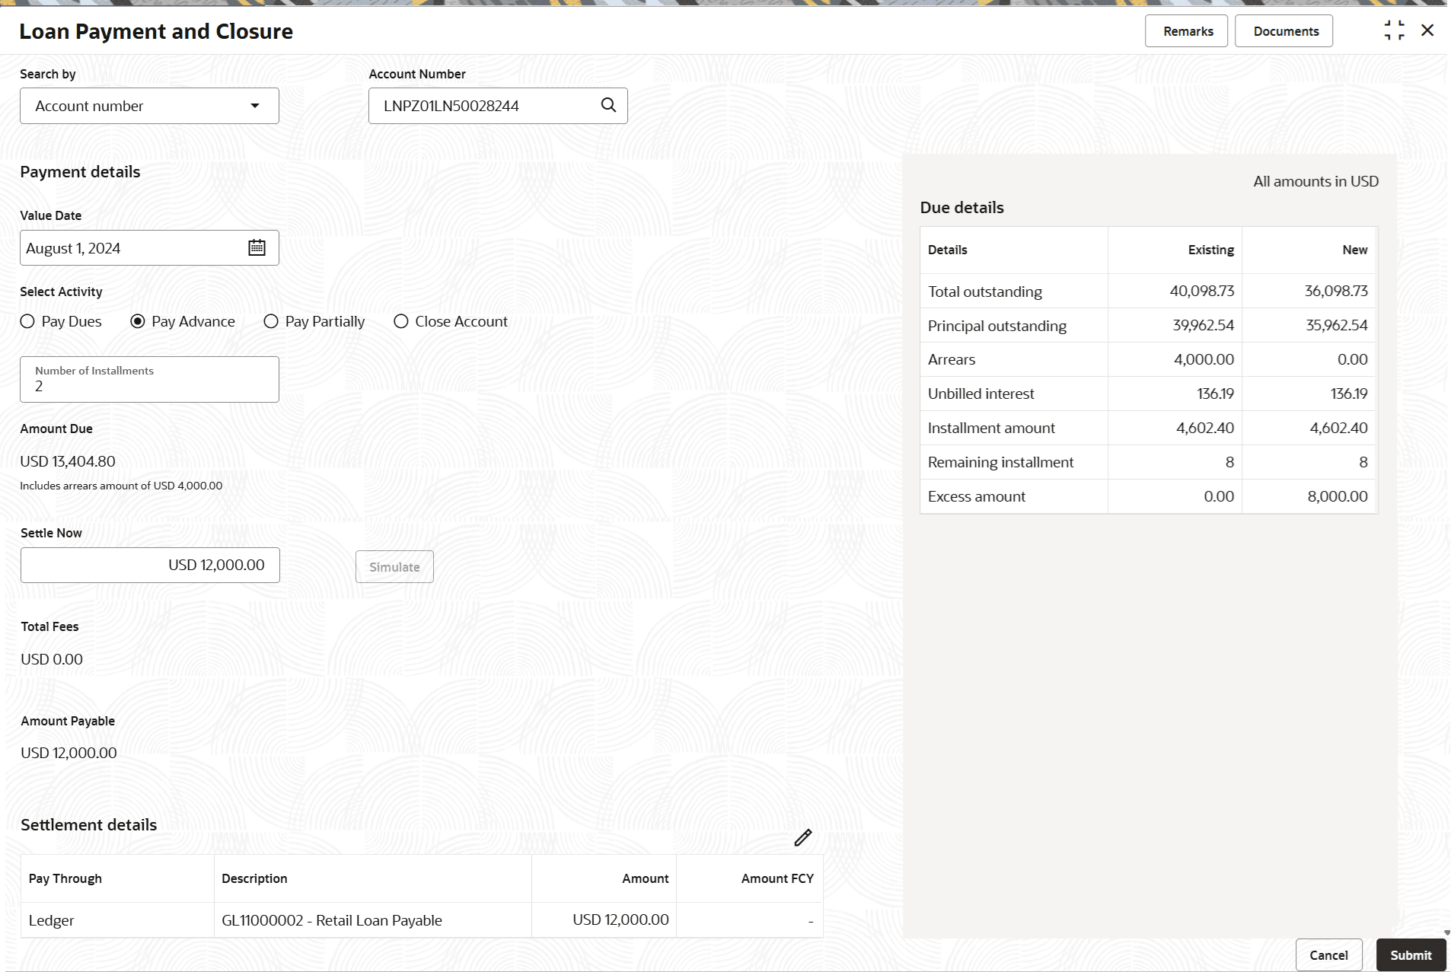Viewport: 1451px width, 972px height.
Task: Submit the loan payment
Action: click(x=1411, y=955)
